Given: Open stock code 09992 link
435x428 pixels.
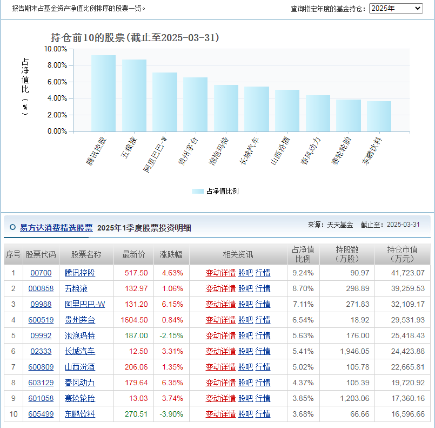Looking at the screenshot, I should (x=41, y=335).
